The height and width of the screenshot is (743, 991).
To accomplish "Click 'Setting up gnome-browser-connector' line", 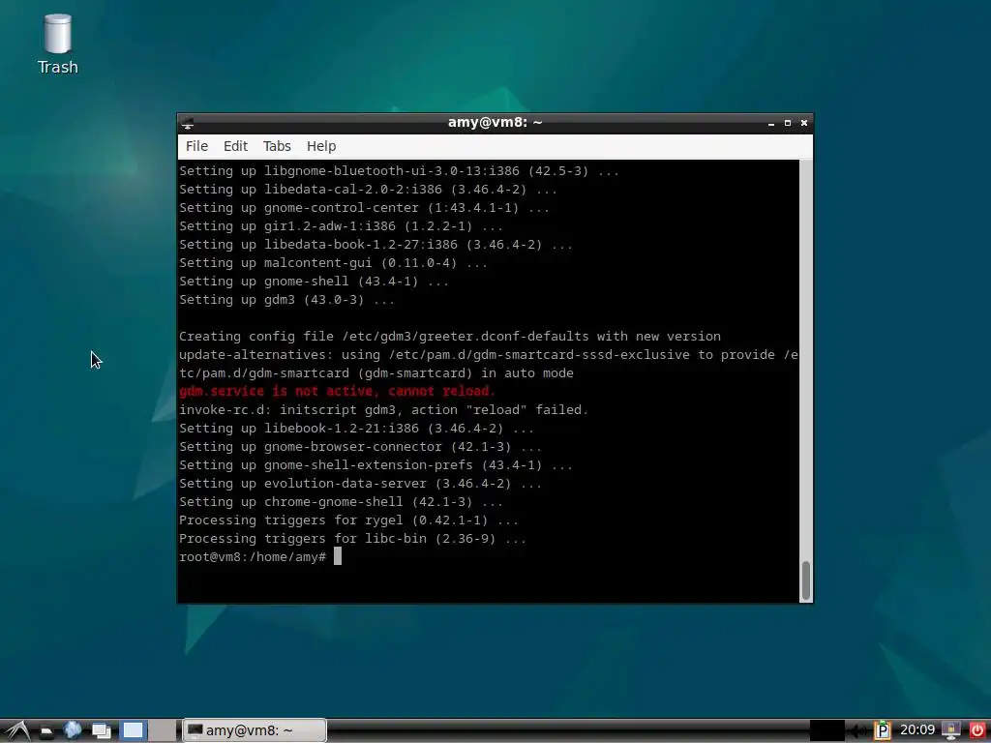I will [x=360, y=447].
